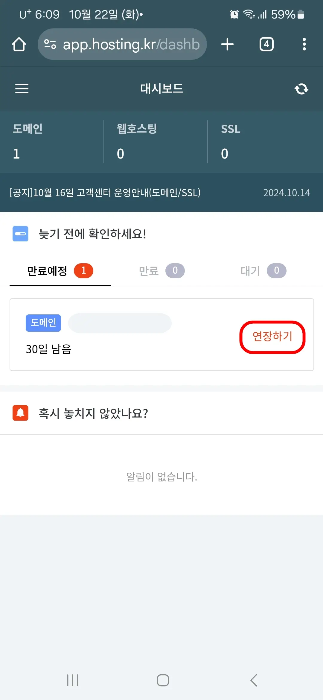Open the tab switcher showing 4 tabs

(x=266, y=44)
